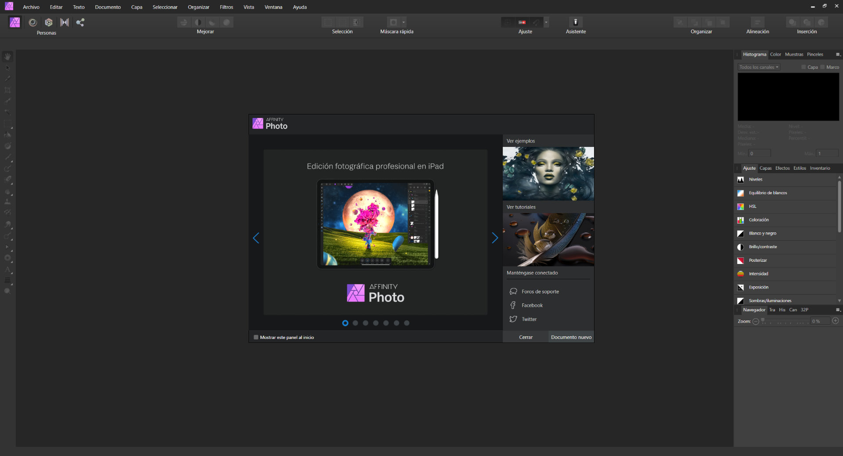Screen dimensions: 843x456
Task: Switch to the Develop persona
Action: point(49,22)
